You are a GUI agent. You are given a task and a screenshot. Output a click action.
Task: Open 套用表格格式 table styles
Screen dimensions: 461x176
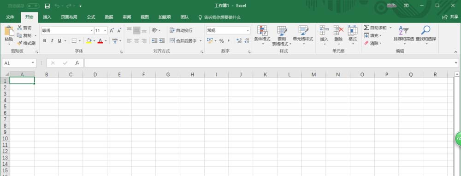point(282,35)
